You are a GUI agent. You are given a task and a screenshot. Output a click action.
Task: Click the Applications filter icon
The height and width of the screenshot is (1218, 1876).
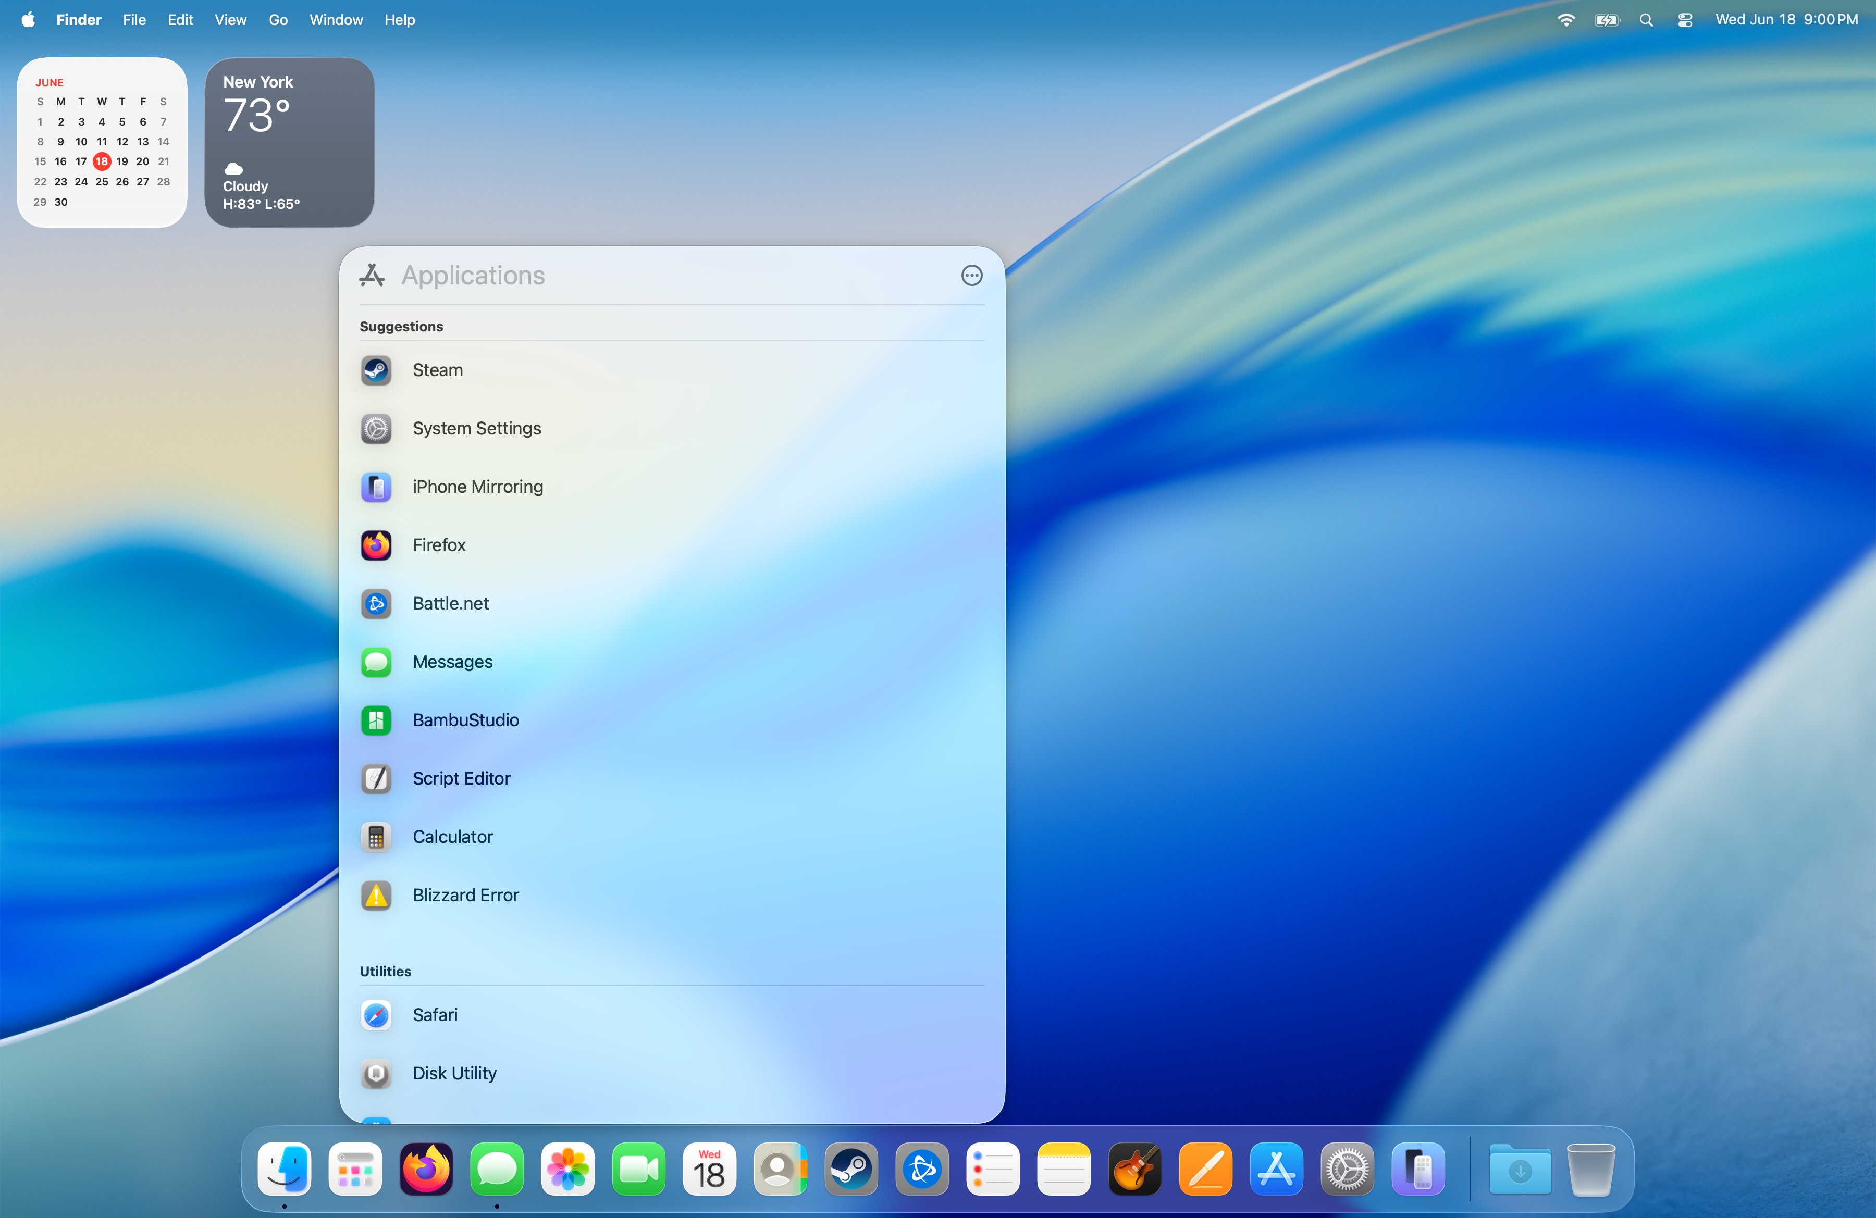coord(372,275)
